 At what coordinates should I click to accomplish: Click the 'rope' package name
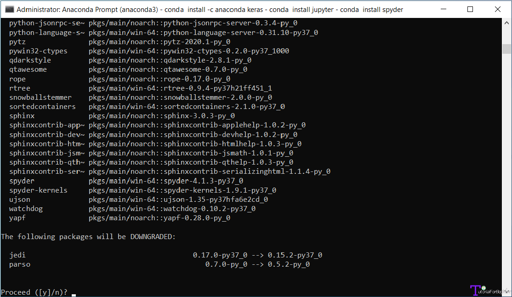[x=17, y=79]
